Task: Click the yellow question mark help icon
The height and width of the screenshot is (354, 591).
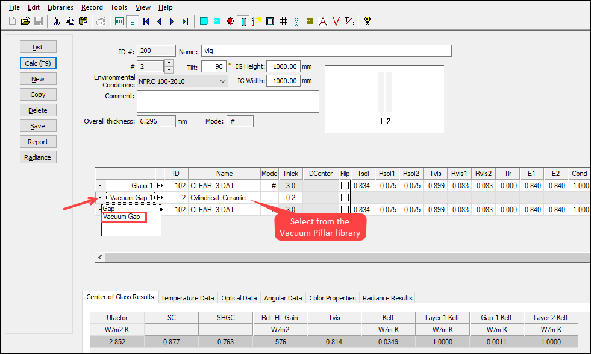Action: tap(367, 21)
